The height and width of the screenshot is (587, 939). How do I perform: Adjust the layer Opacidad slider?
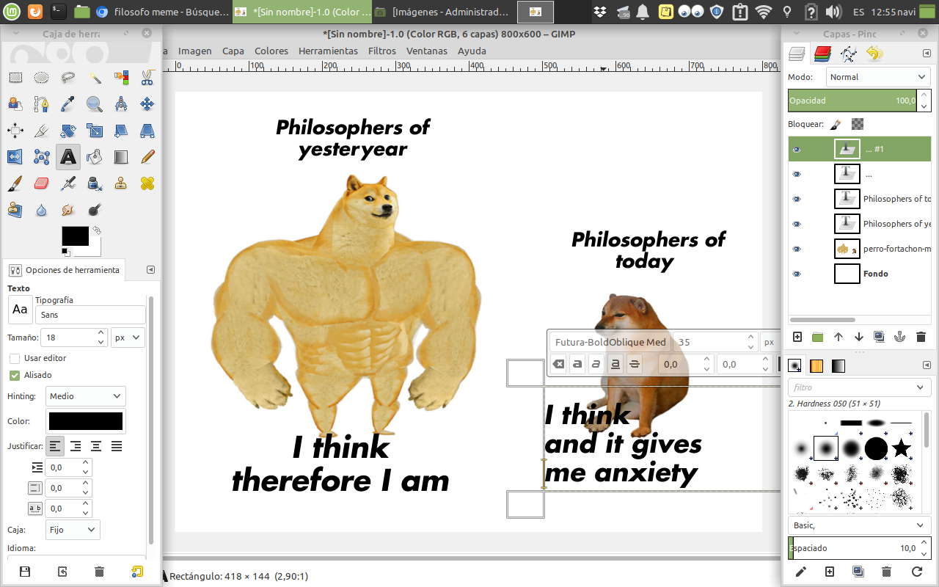click(852, 101)
